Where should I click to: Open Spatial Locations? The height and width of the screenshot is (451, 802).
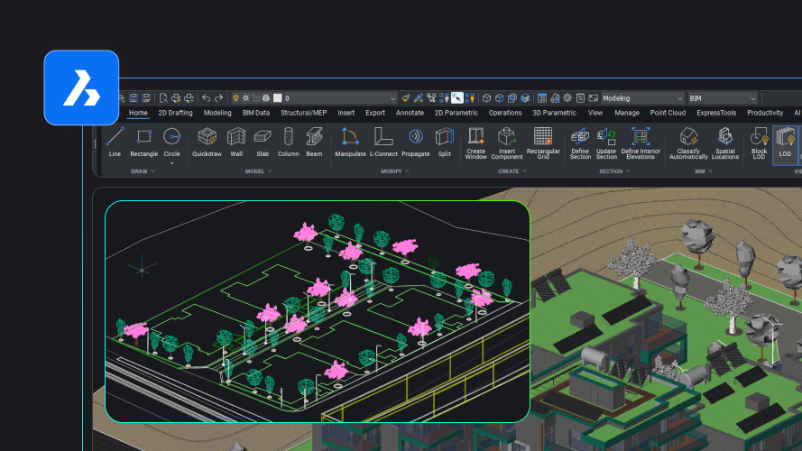(724, 143)
